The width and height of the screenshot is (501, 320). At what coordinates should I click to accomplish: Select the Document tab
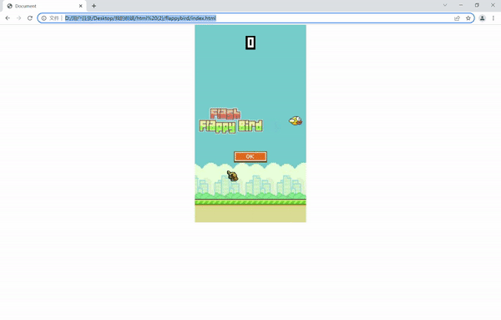[x=45, y=6]
